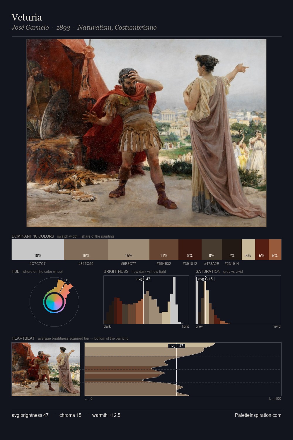Select the 11% #664532 brown swatch
293x440 pixels.
click(164, 250)
